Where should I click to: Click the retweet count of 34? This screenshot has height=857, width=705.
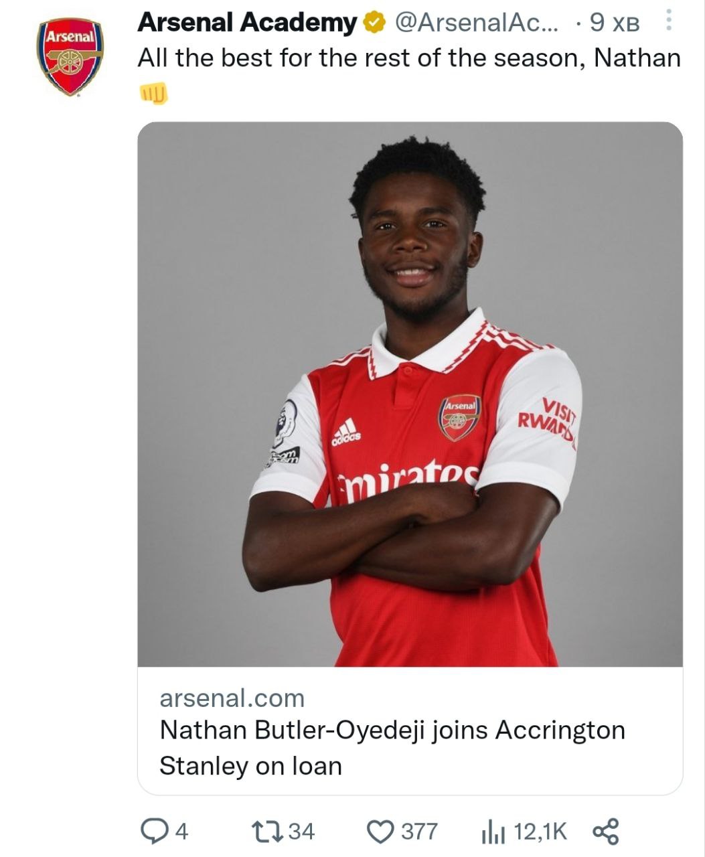coord(301,832)
